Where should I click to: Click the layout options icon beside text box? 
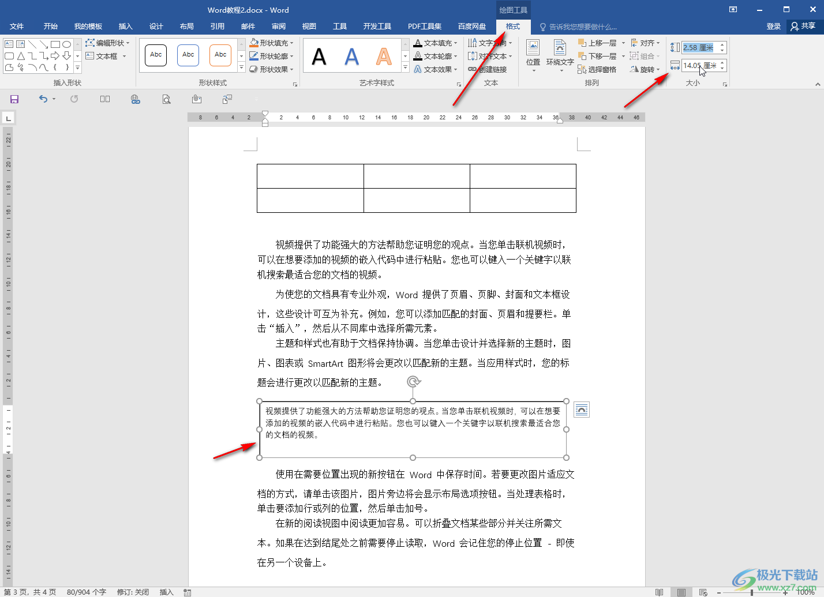tap(582, 410)
